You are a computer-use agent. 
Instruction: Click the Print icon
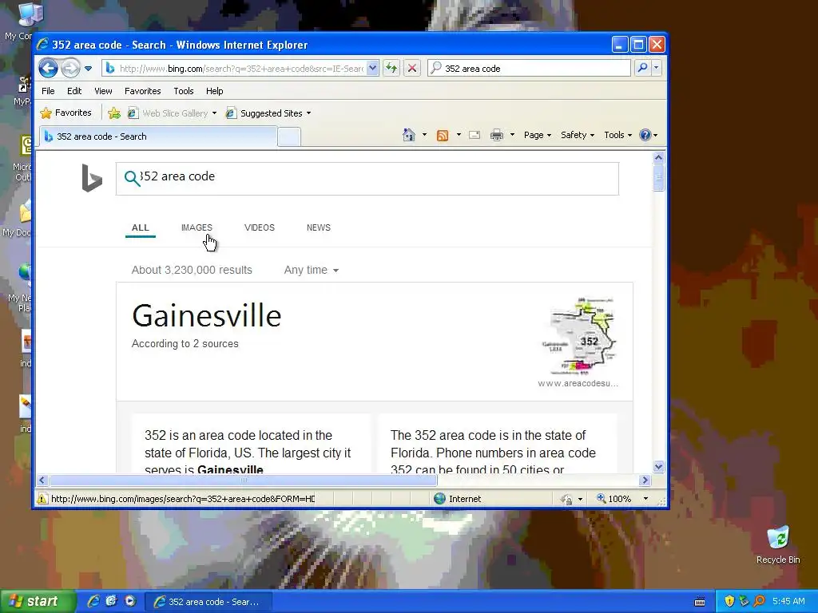497,136
